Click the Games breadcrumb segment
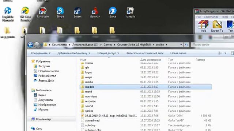The width and height of the screenshot is (234, 131). pos(108,45)
